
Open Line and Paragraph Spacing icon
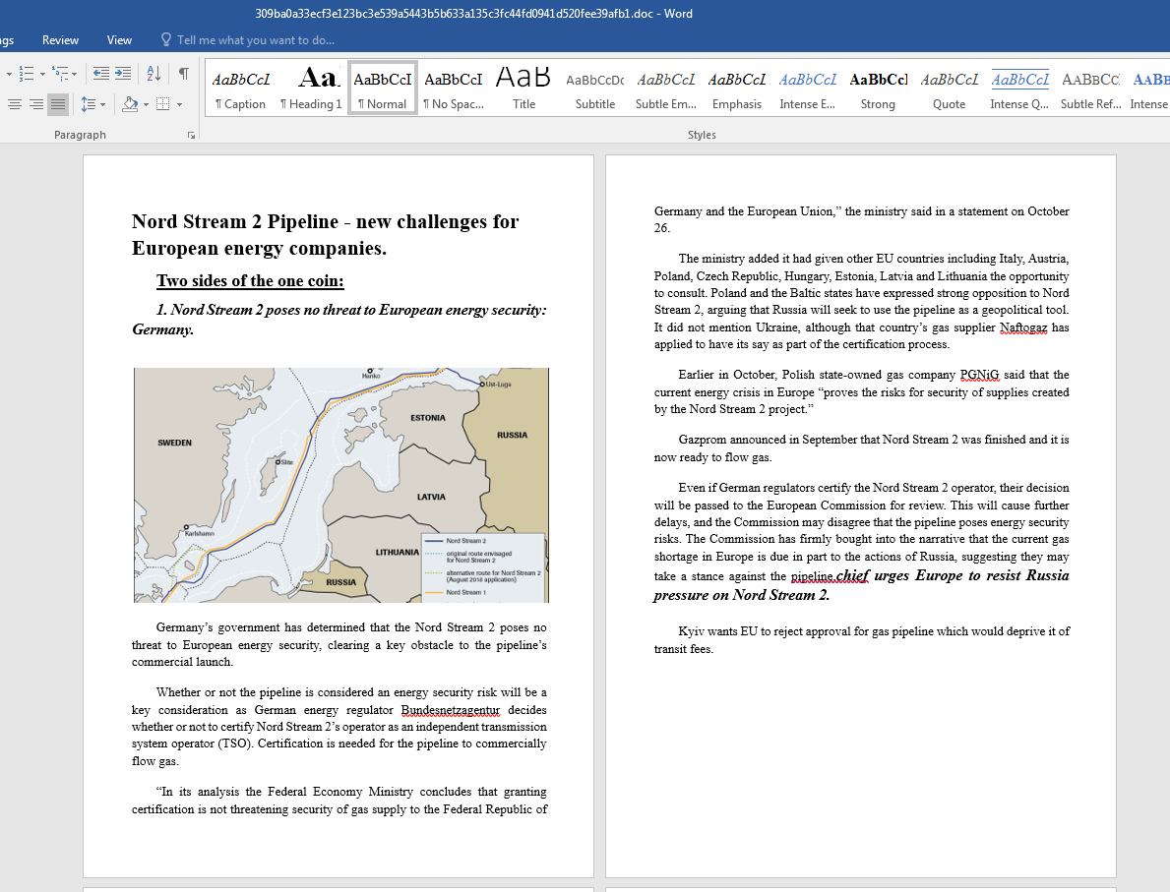(90, 103)
